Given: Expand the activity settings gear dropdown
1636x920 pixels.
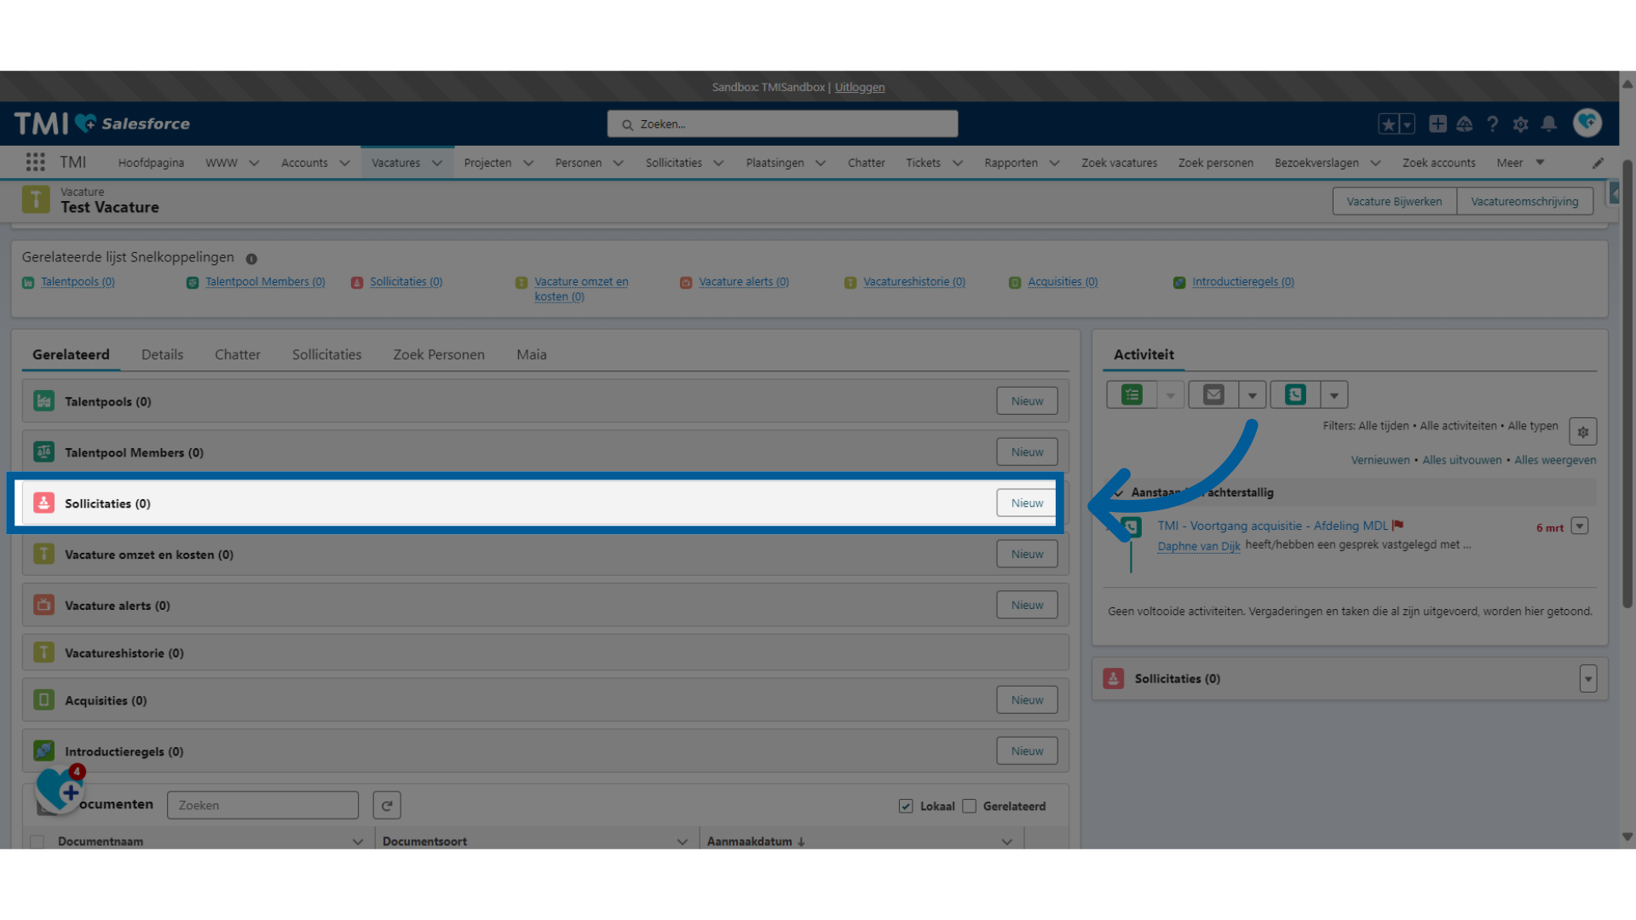Looking at the screenshot, I should click(1583, 431).
